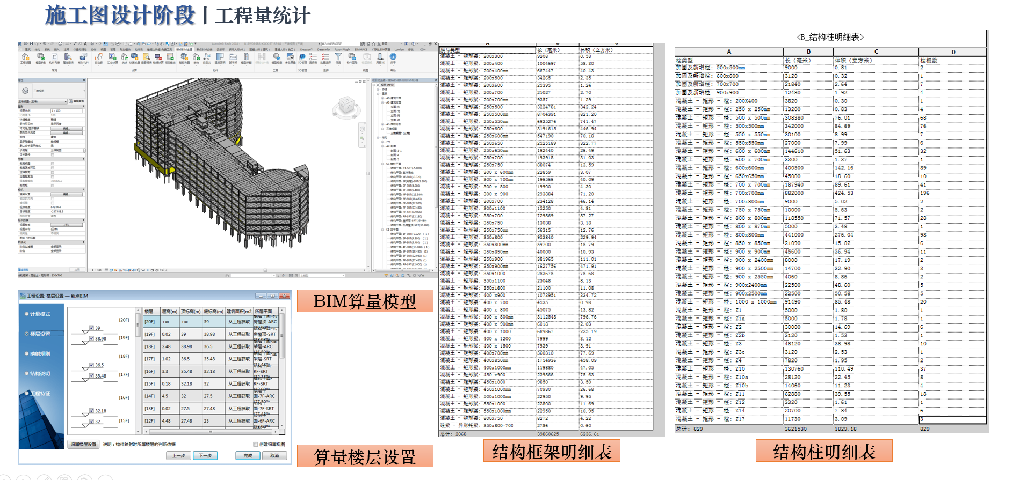Switch to the Enscape ribbon tab

pos(306,49)
